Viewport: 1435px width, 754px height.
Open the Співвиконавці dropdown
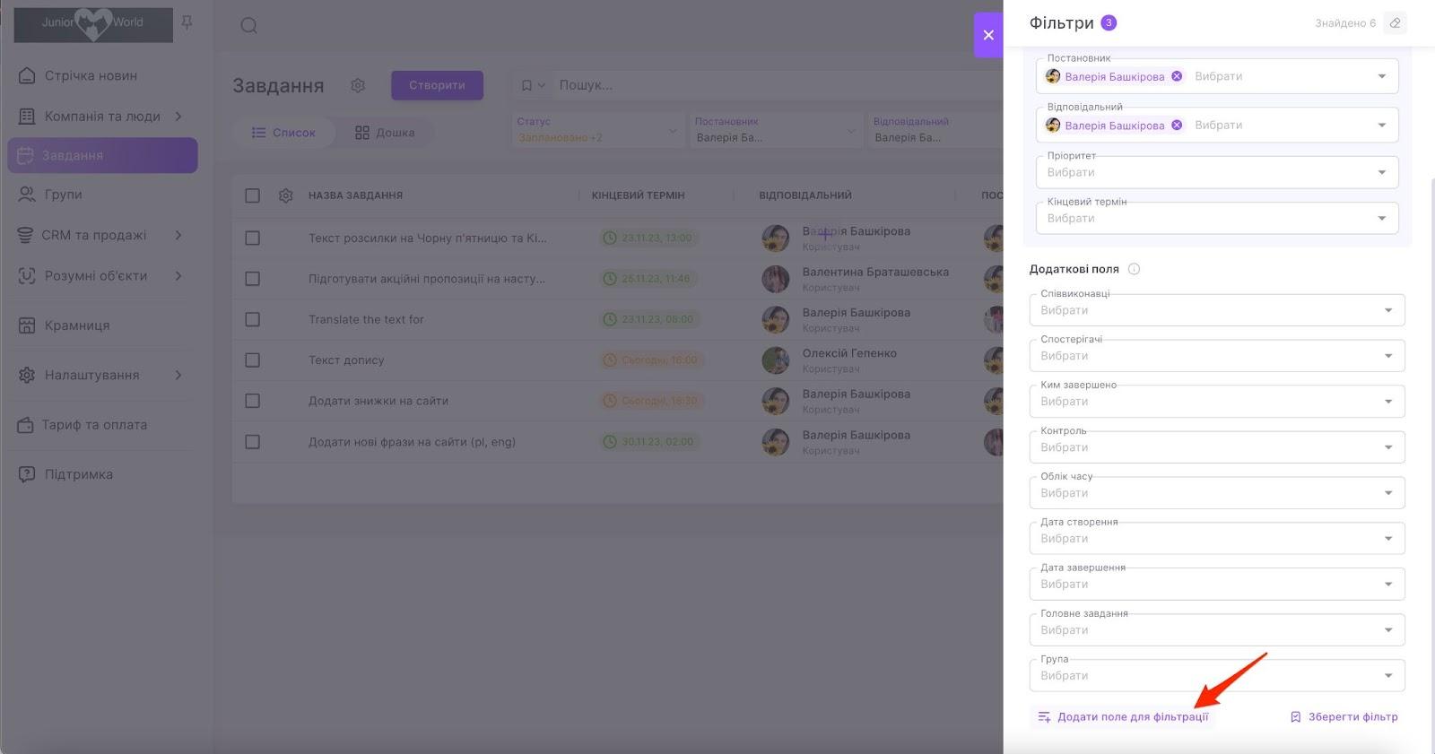coord(1217,310)
